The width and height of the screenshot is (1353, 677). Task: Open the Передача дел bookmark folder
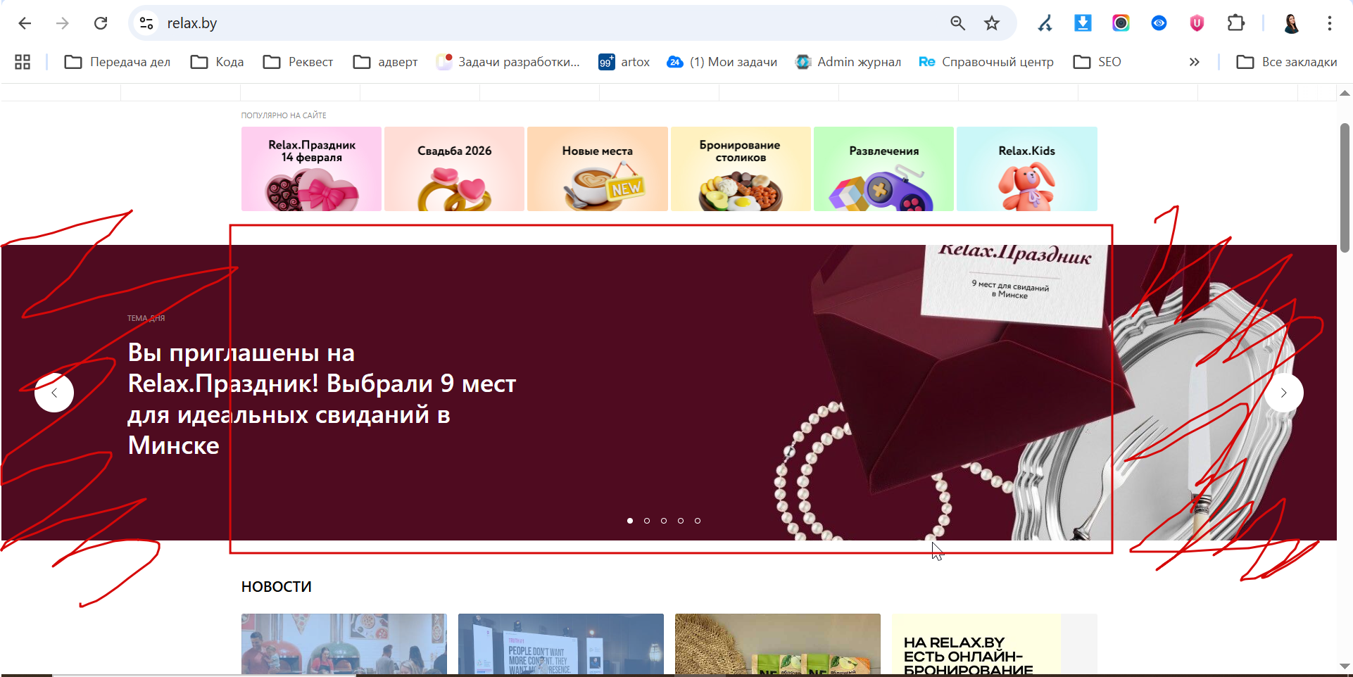click(118, 62)
